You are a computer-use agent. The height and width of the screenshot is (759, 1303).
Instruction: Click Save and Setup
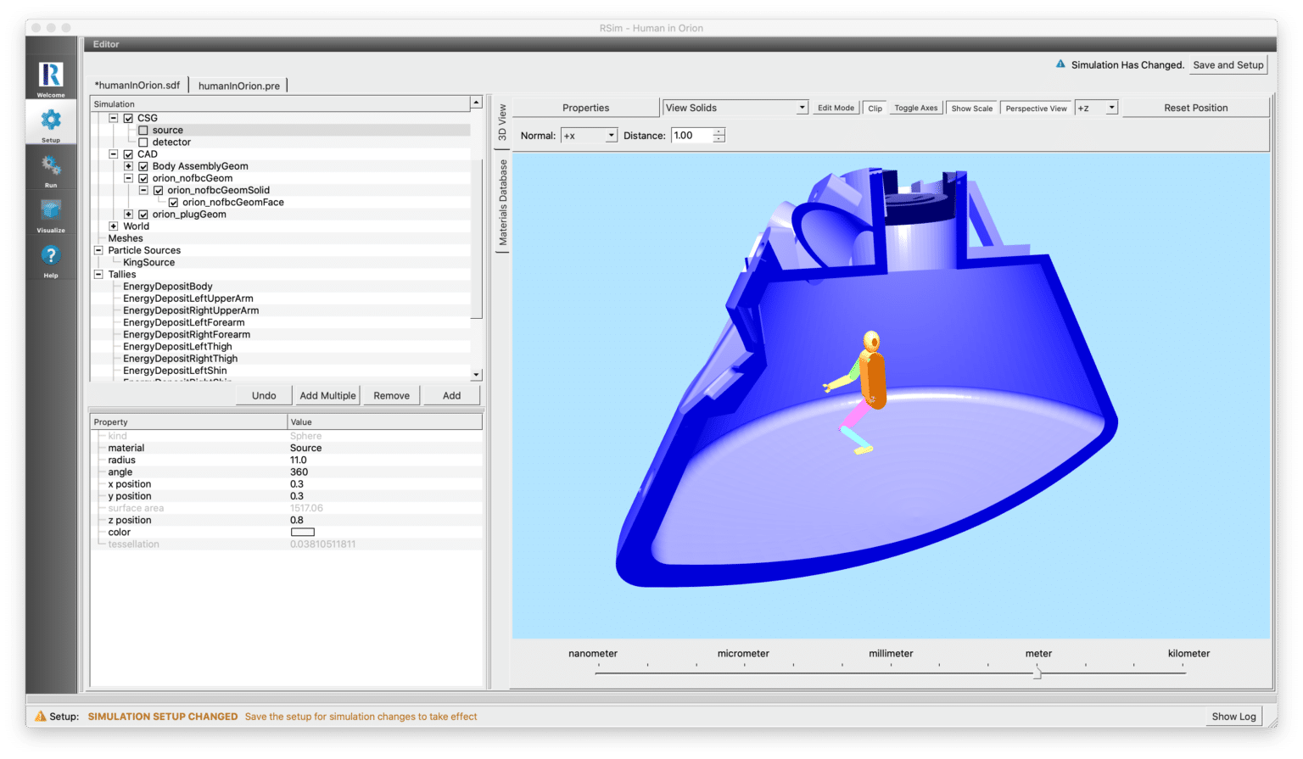pos(1228,64)
